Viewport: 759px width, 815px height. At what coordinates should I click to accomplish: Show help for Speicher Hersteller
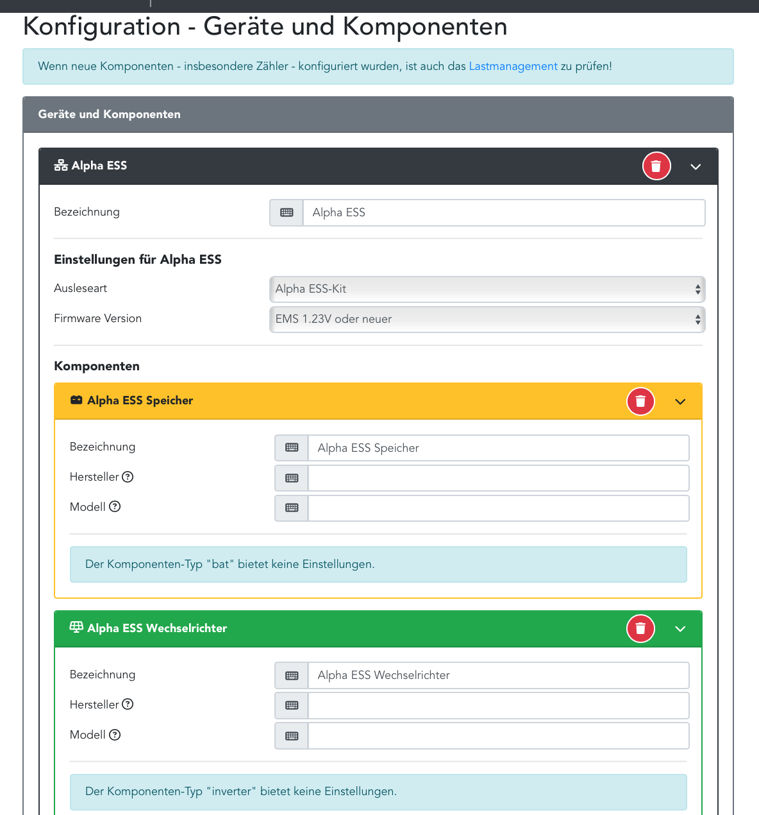(x=128, y=477)
